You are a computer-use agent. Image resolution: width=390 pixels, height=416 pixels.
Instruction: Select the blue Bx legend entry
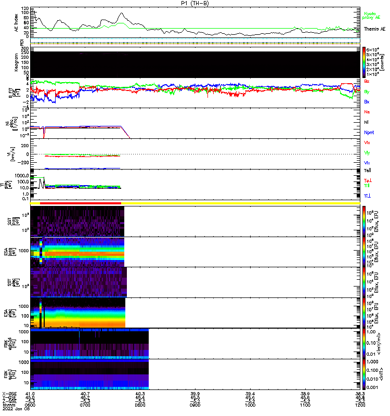point(367,102)
